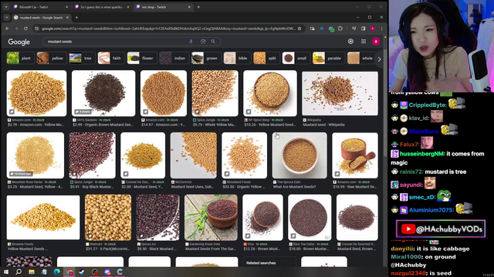Open Windows taskbar search

(19, 272)
